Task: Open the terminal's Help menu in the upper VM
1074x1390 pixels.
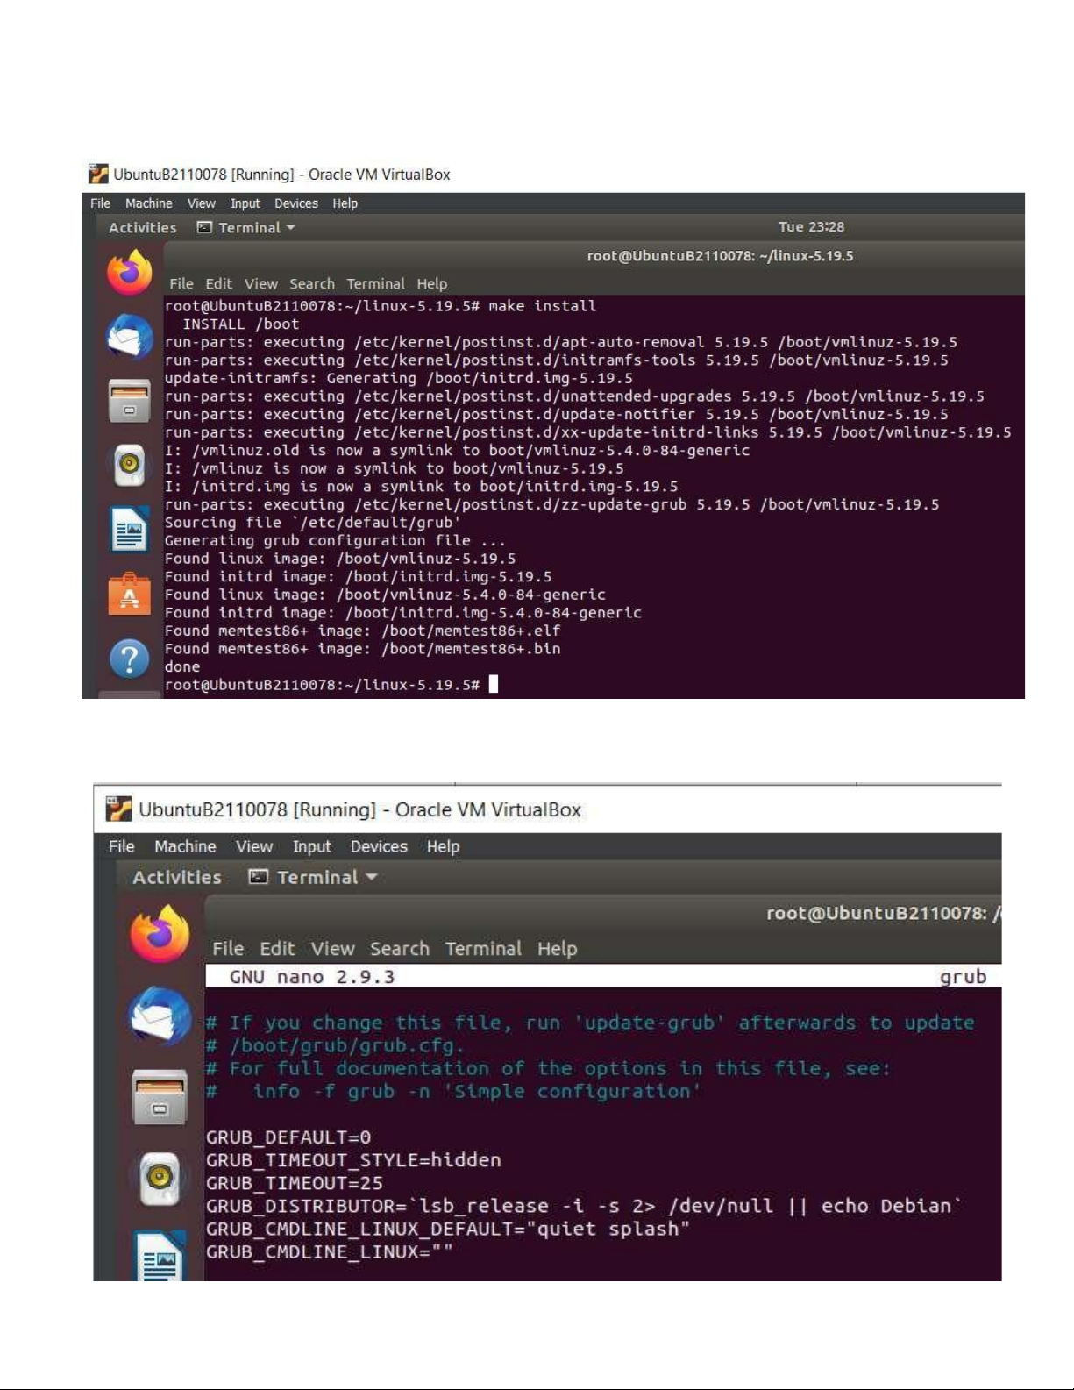Action: (432, 284)
